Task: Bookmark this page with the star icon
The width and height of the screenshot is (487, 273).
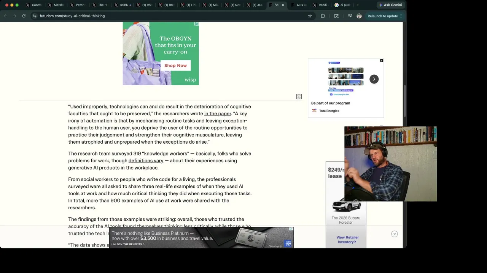Action: point(310,16)
